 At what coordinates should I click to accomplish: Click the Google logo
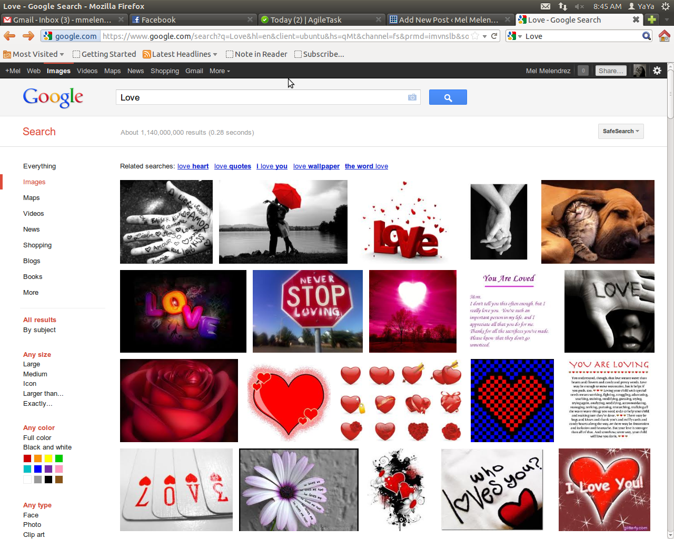[53, 97]
